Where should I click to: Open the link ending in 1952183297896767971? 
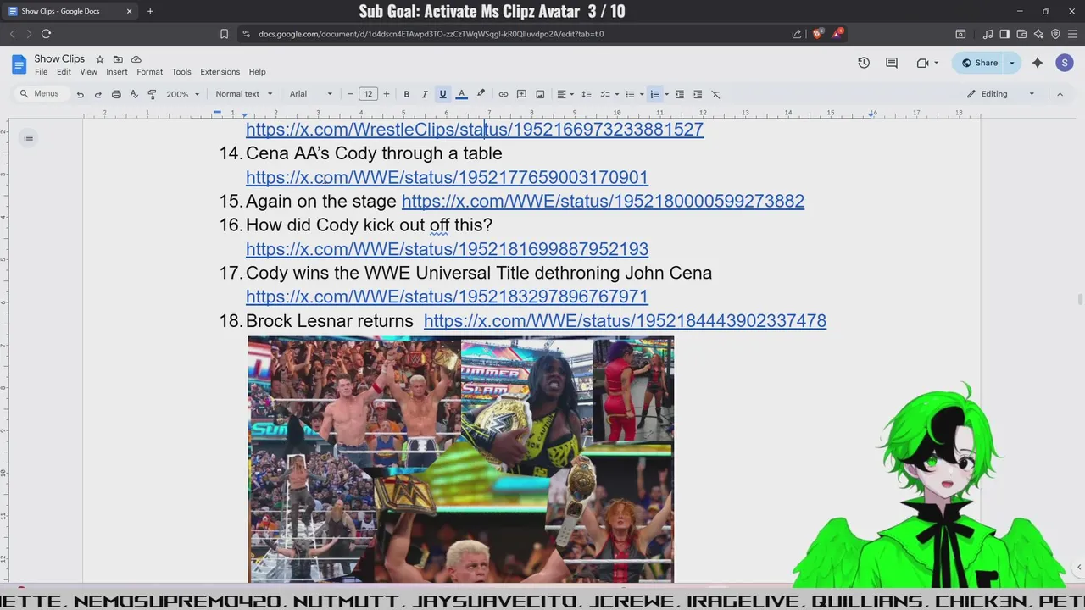point(447,297)
